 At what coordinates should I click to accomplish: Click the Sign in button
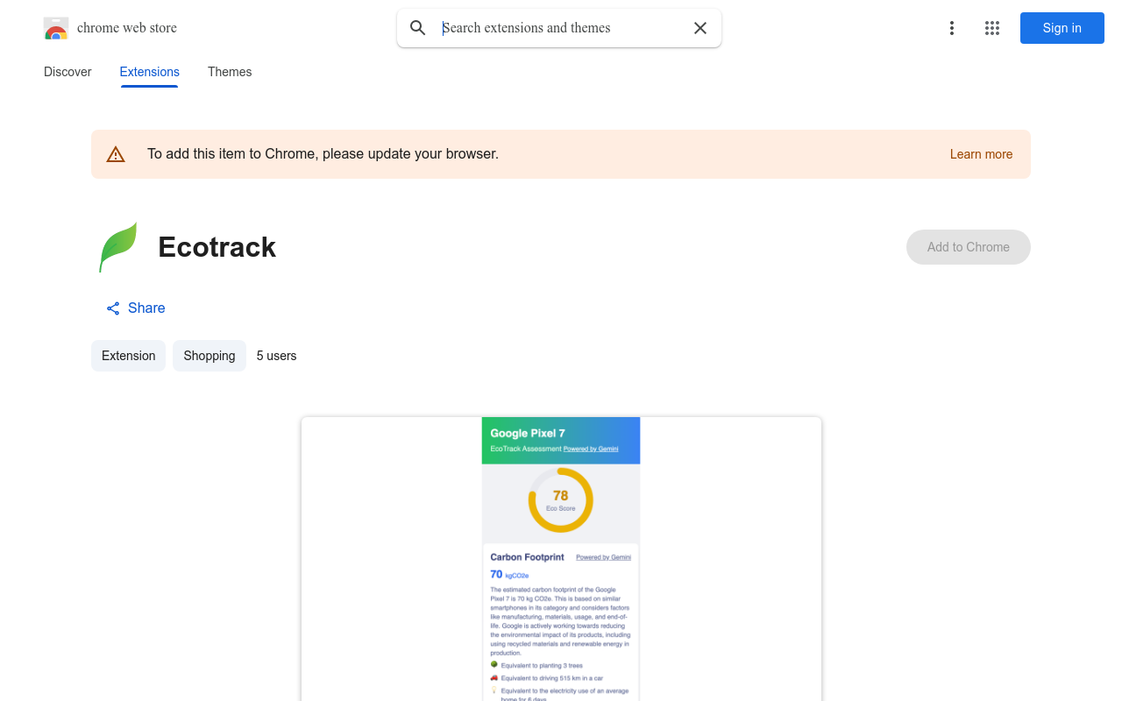(x=1062, y=28)
